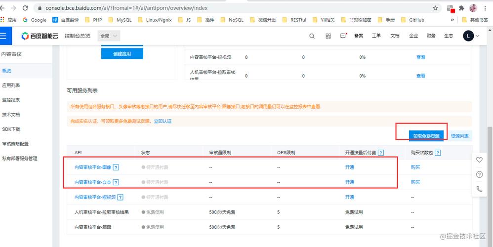Click the address bar URL
The image size is (493, 247).
126,8
